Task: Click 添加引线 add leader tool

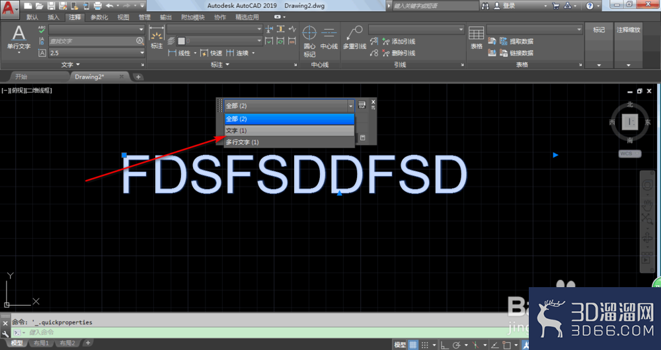Action: tap(399, 42)
